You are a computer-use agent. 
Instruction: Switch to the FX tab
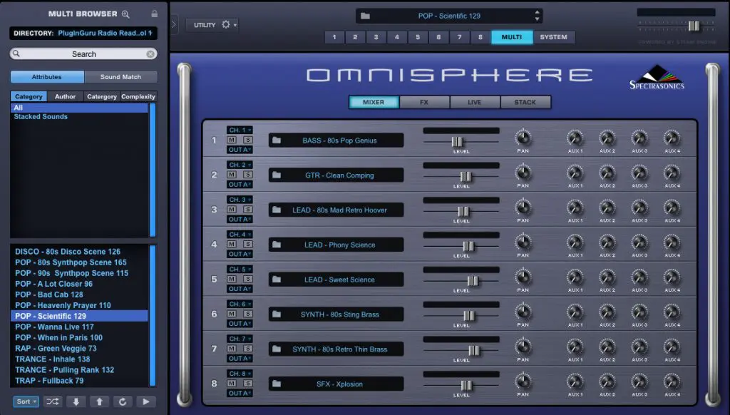424,102
